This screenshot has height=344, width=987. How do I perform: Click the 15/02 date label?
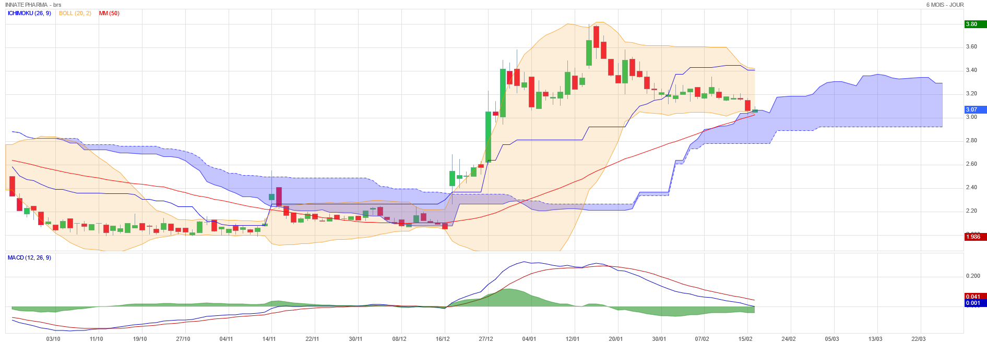tap(745, 339)
